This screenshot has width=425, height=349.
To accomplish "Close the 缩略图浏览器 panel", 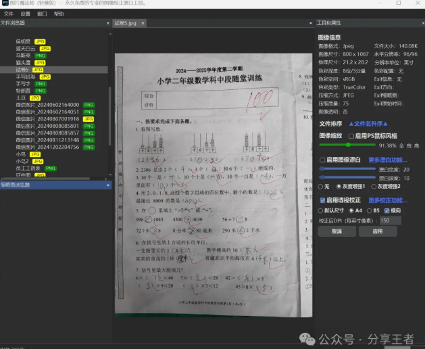I will pos(107,185).
